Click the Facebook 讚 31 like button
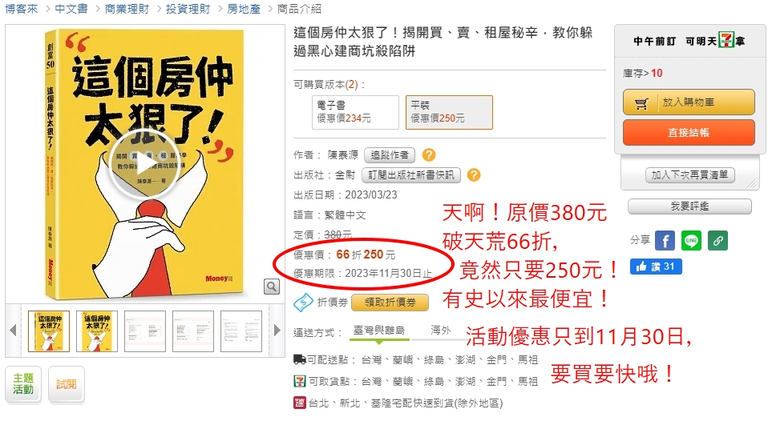The width and height of the screenshot is (768, 421). point(656,267)
